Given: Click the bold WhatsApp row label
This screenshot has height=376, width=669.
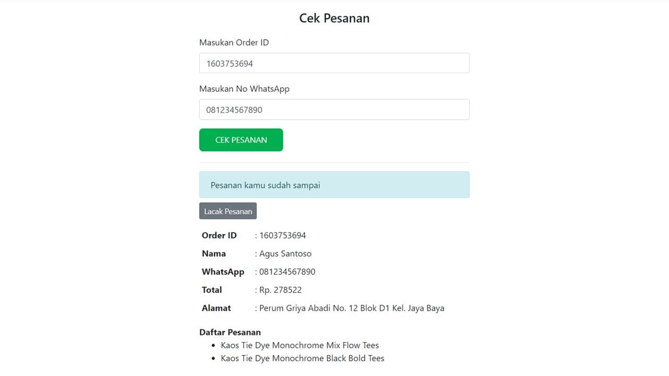Looking at the screenshot, I should 223,272.
